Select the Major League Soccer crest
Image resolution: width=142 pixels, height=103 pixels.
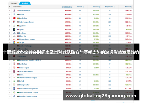click(14, 22)
